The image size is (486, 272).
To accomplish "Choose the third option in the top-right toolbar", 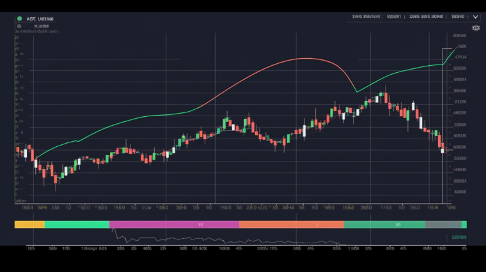I will (x=426, y=17).
